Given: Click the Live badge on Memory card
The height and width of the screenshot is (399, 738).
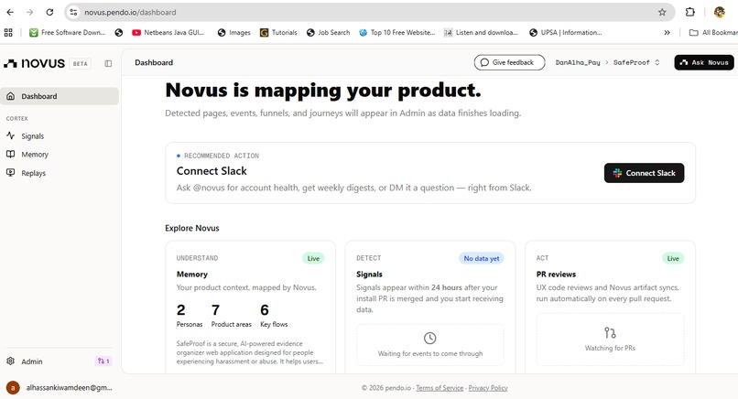Looking at the screenshot, I should (313, 258).
